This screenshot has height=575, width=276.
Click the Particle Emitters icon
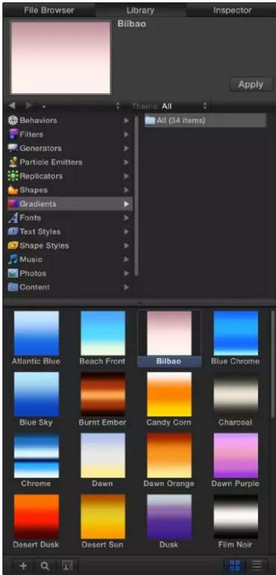[x=13, y=162]
